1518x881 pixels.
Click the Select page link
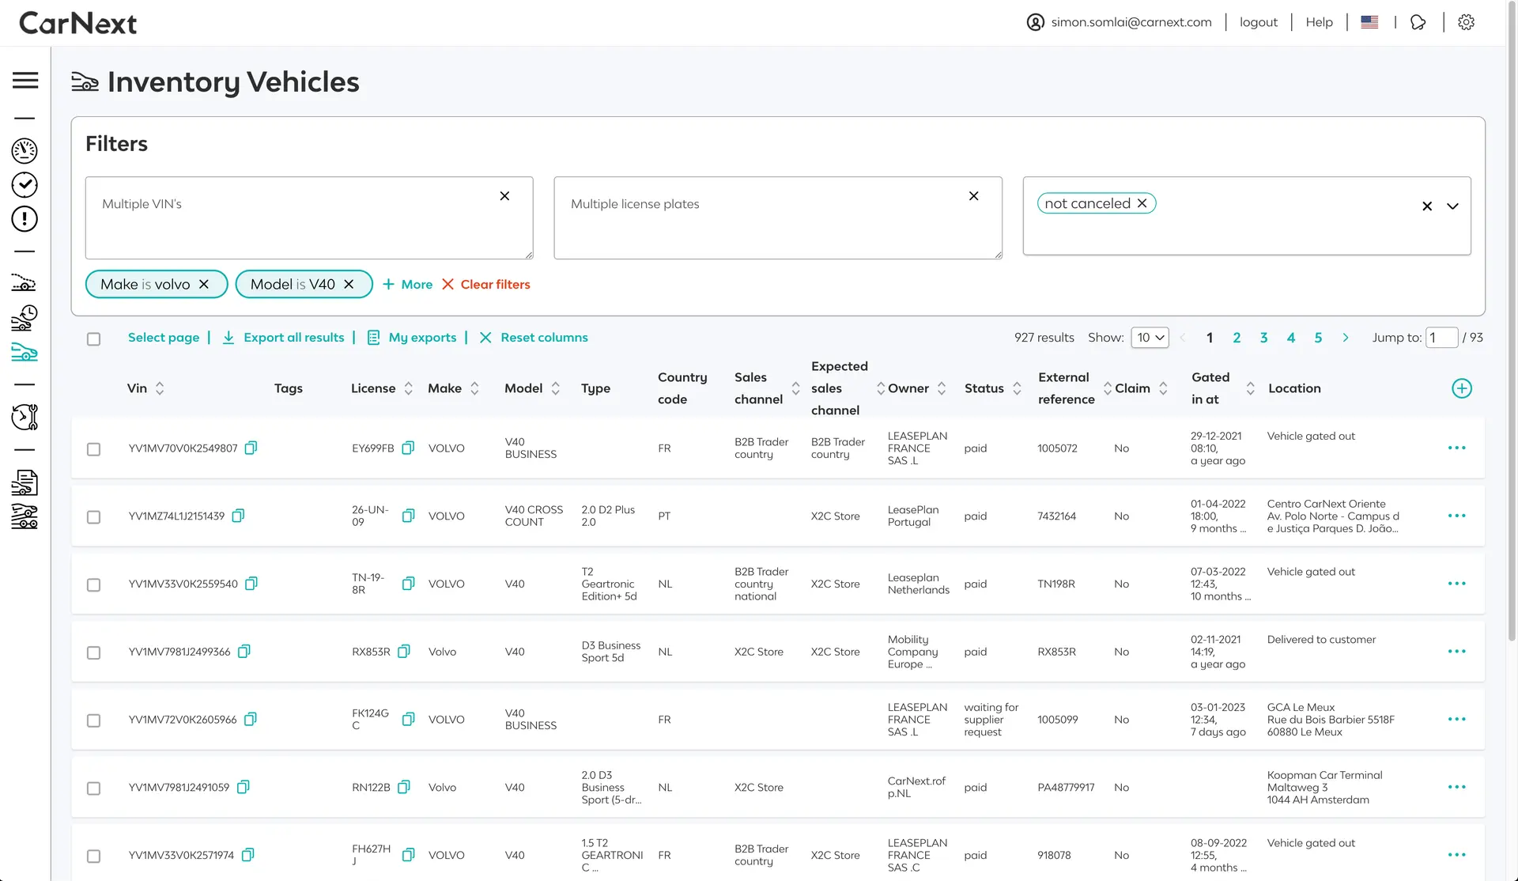click(x=164, y=338)
